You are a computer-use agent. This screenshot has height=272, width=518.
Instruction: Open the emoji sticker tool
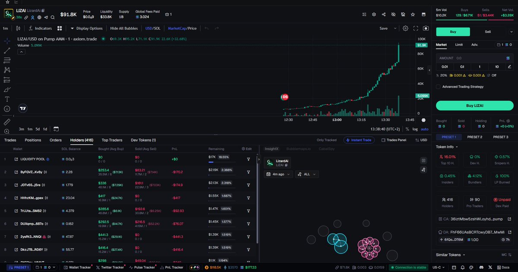[7, 109]
